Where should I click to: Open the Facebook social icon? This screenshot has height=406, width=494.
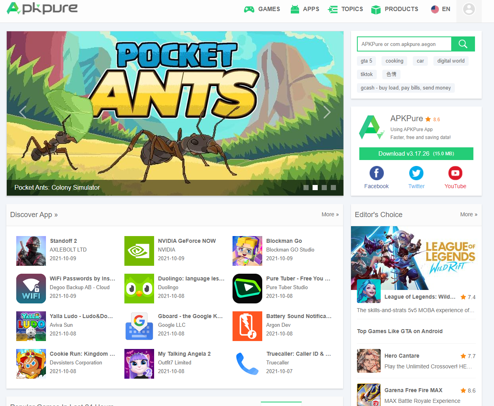(376, 173)
